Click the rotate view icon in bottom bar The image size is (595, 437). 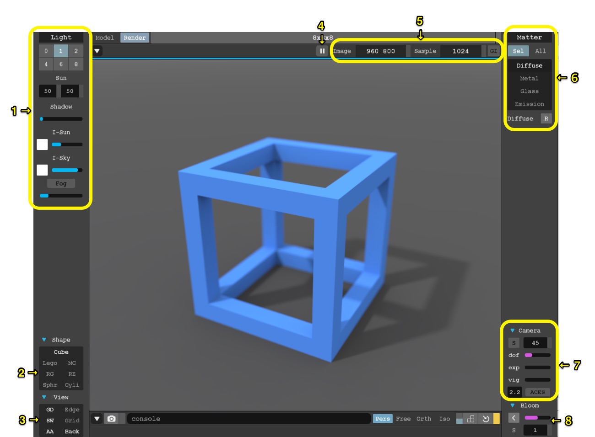point(486,419)
